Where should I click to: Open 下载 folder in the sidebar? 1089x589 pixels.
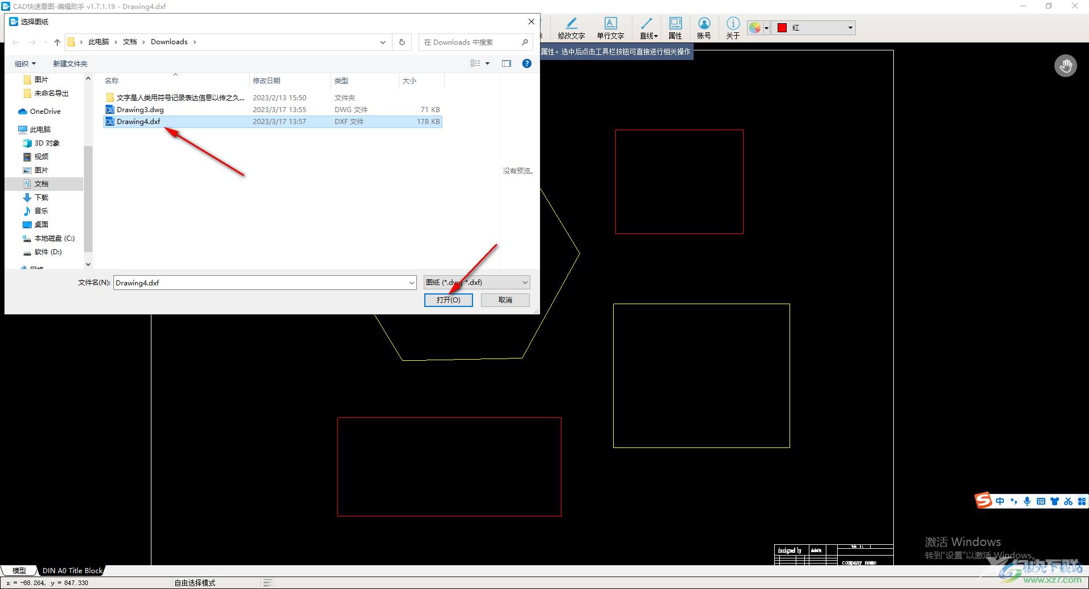[x=41, y=197]
